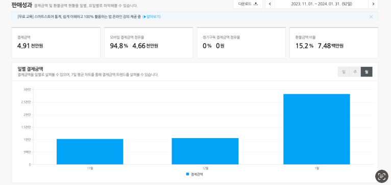Screen dimensions: 391x185
Task: Click the 3천만 y-axis label
Action: [x=27, y=90]
